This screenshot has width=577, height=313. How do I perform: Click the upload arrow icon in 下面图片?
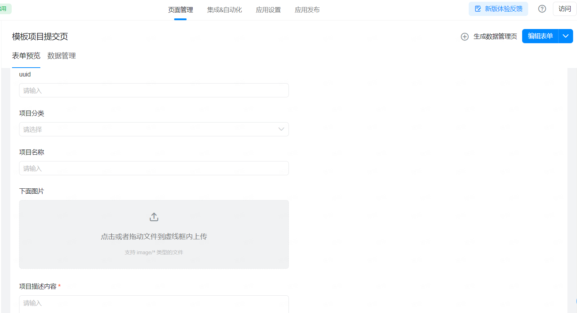point(154,217)
